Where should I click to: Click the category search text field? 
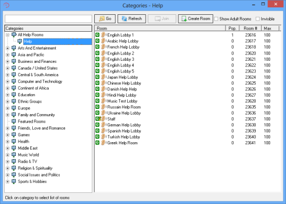(48, 18)
